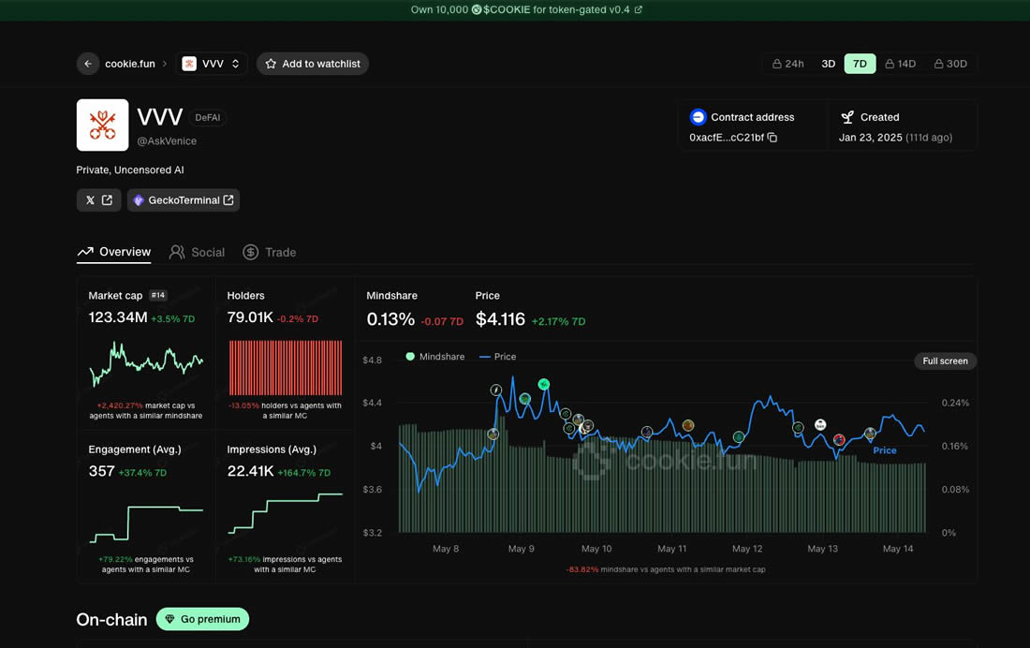This screenshot has height=648, width=1030.
Task: Click the created date Jan 23, 2025
Action: click(x=871, y=138)
